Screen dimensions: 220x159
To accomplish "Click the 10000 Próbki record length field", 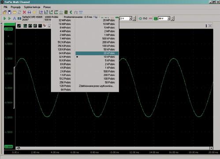I will pos(52,17).
